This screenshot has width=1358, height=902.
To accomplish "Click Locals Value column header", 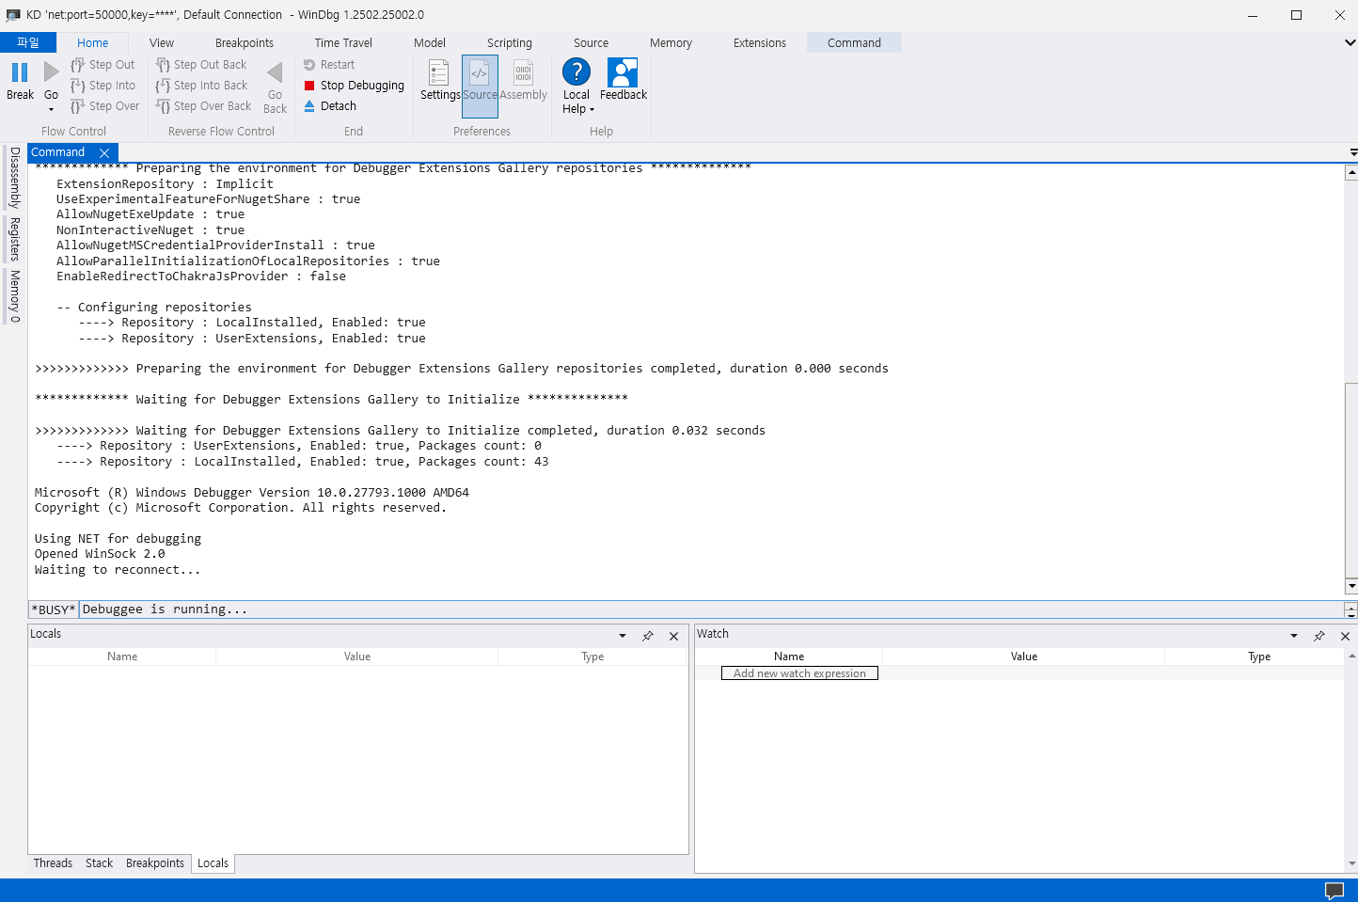I will coord(357,657).
